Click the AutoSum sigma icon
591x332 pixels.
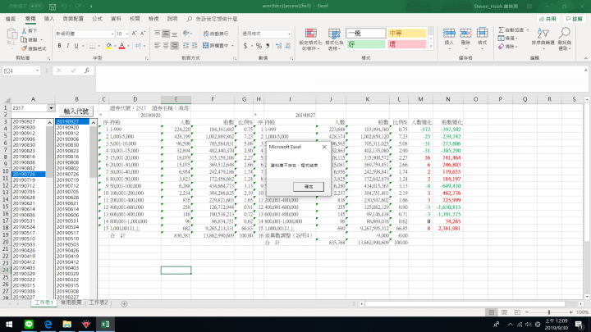(501, 30)
